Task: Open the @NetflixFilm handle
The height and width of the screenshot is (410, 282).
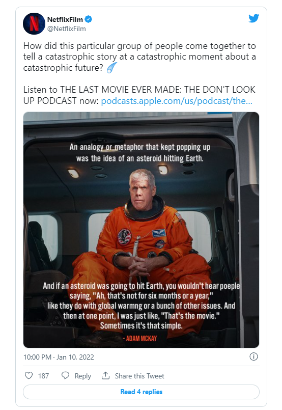Action: point(66,29)
